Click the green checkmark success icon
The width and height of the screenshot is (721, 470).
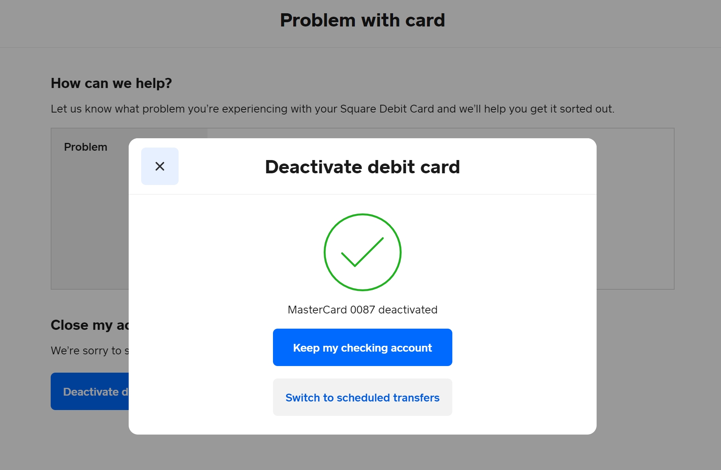click(362, 252)
